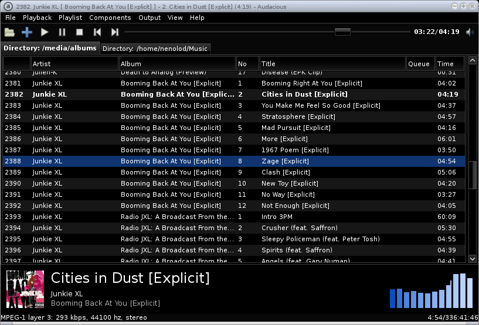Click the 03:22/04:19 time display
Image resolution: width=479 pixels, height=325 pixels.
click(x=437, y=32)
